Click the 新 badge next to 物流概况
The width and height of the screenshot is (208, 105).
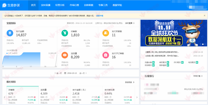[197, 62]
